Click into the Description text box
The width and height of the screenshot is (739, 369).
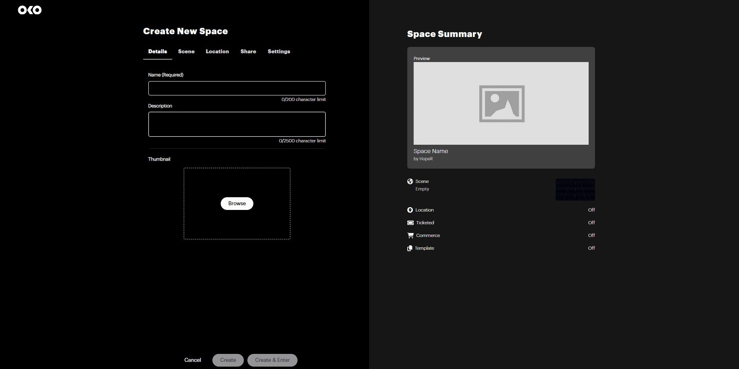tap(237, 124)
